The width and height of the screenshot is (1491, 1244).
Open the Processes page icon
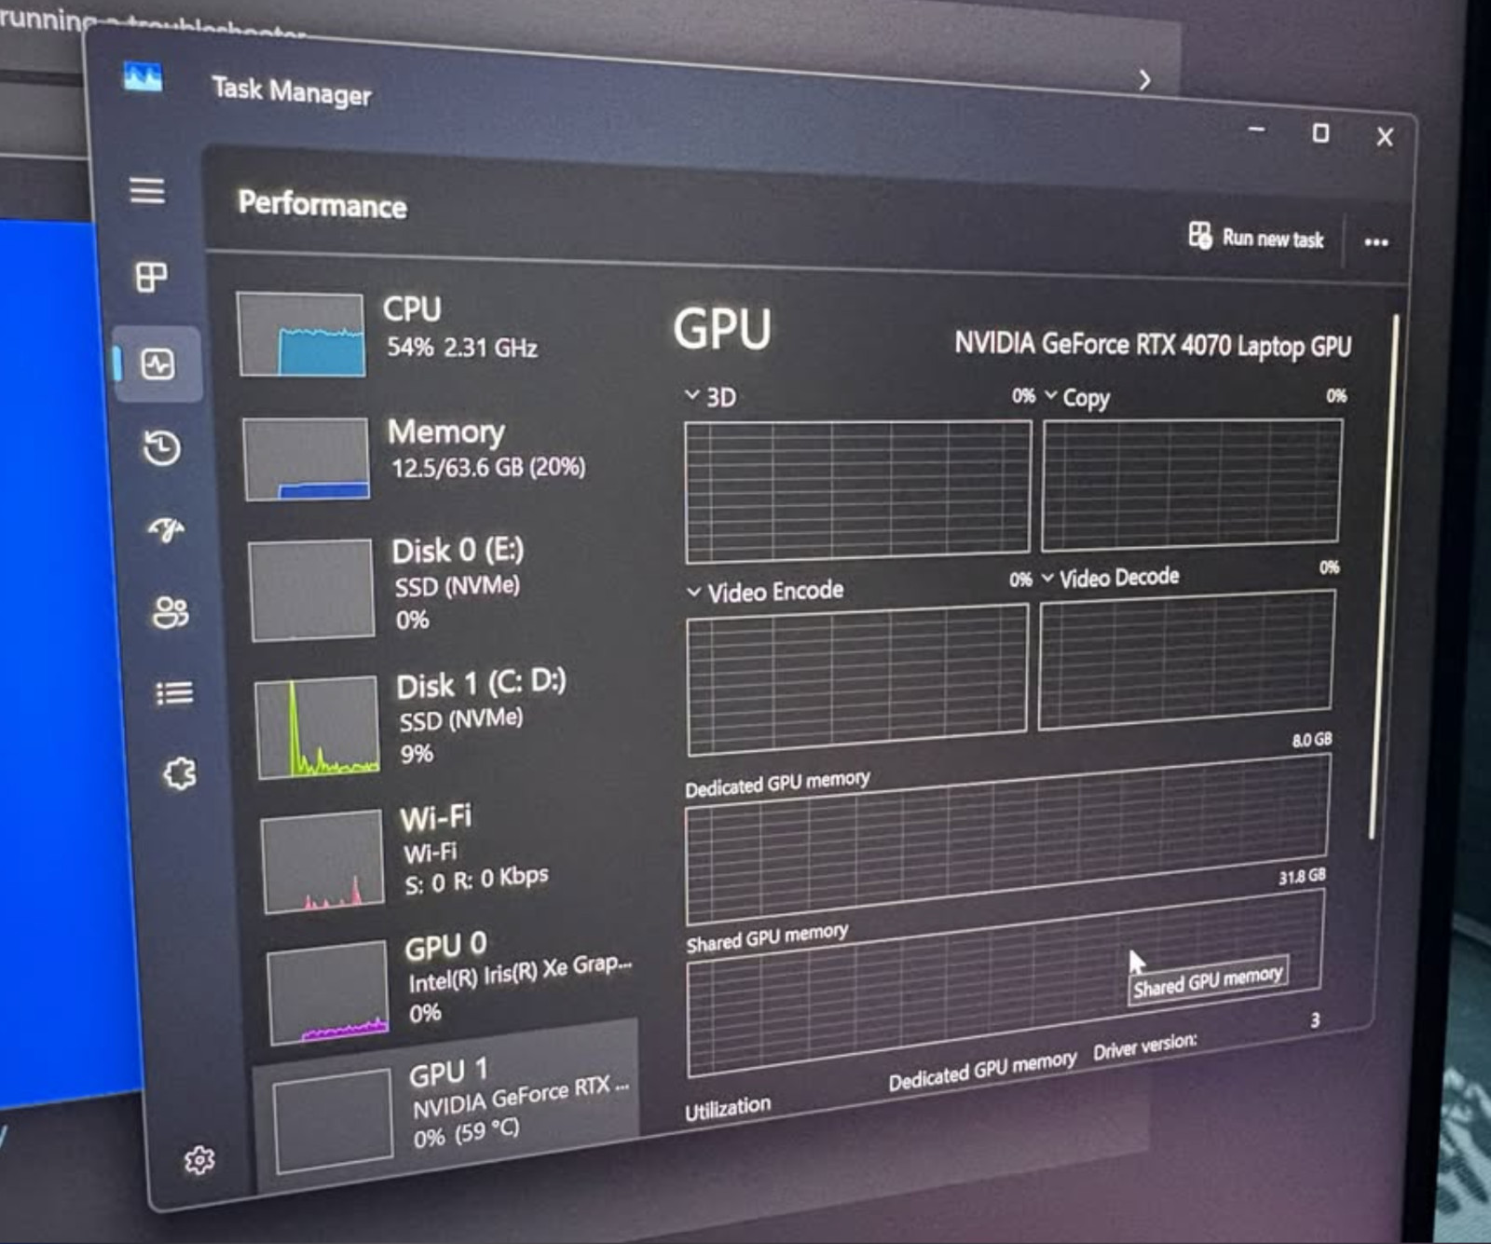click(151, 276)
